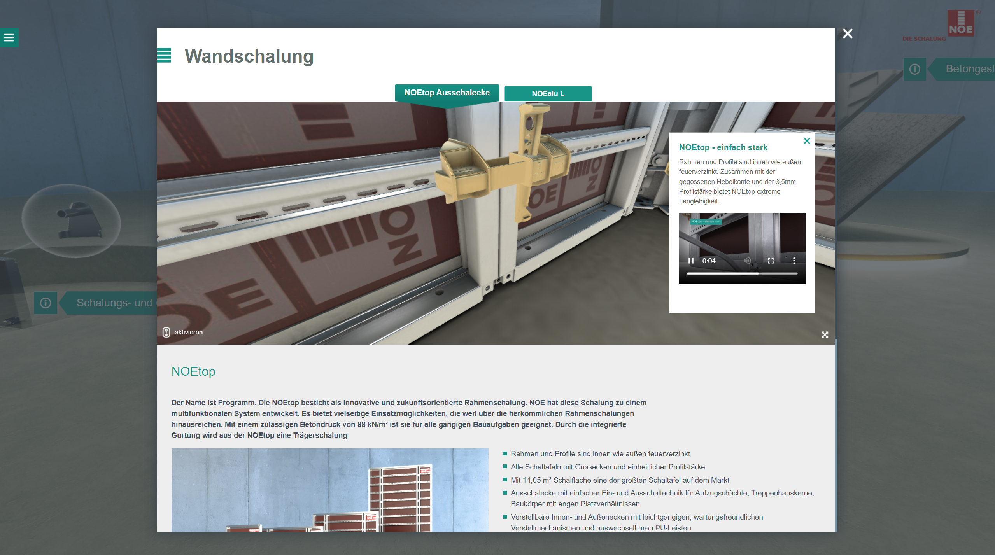
Task: Click the video timestamp 0:04
Action: click(x=709, y=261)
